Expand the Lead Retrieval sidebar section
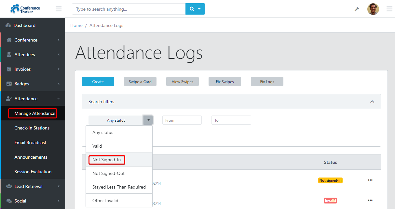 pos(59,186)
